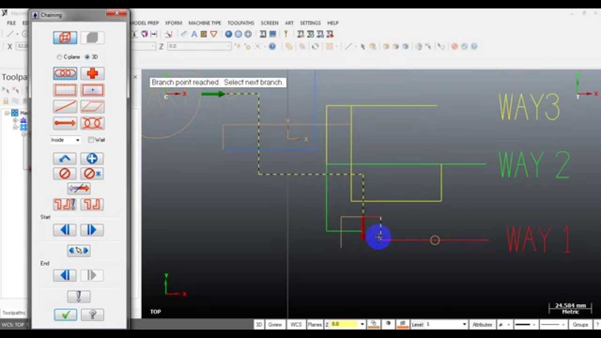The width and height of the screenshot is (601, 338).
Task: Toggle 3D mode in status bar
Action: tap(259, 324)
